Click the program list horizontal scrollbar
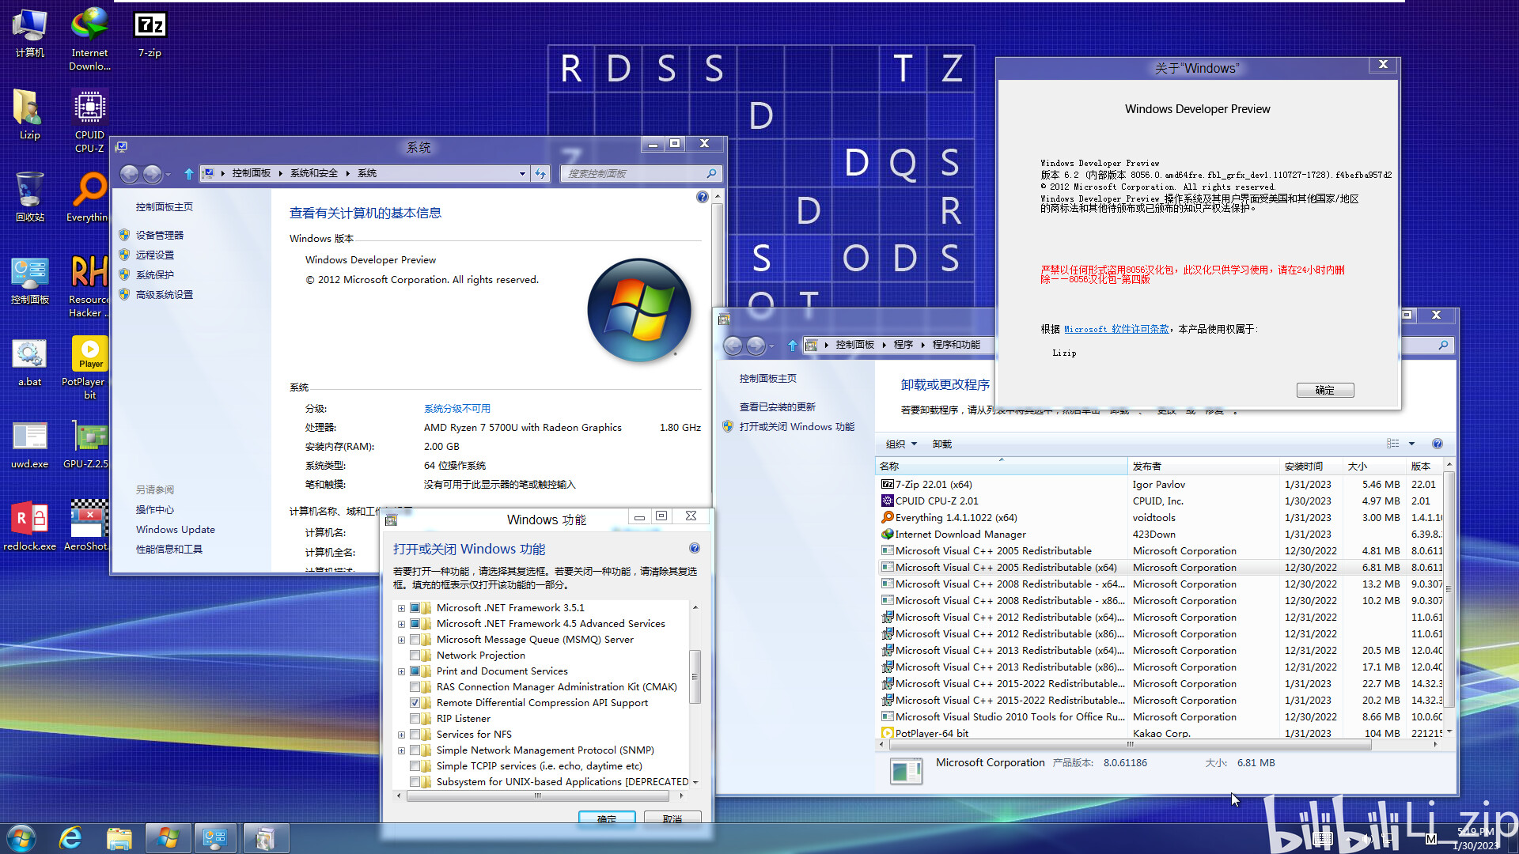Screen dimensions: 1519x854 point(1130,744)
